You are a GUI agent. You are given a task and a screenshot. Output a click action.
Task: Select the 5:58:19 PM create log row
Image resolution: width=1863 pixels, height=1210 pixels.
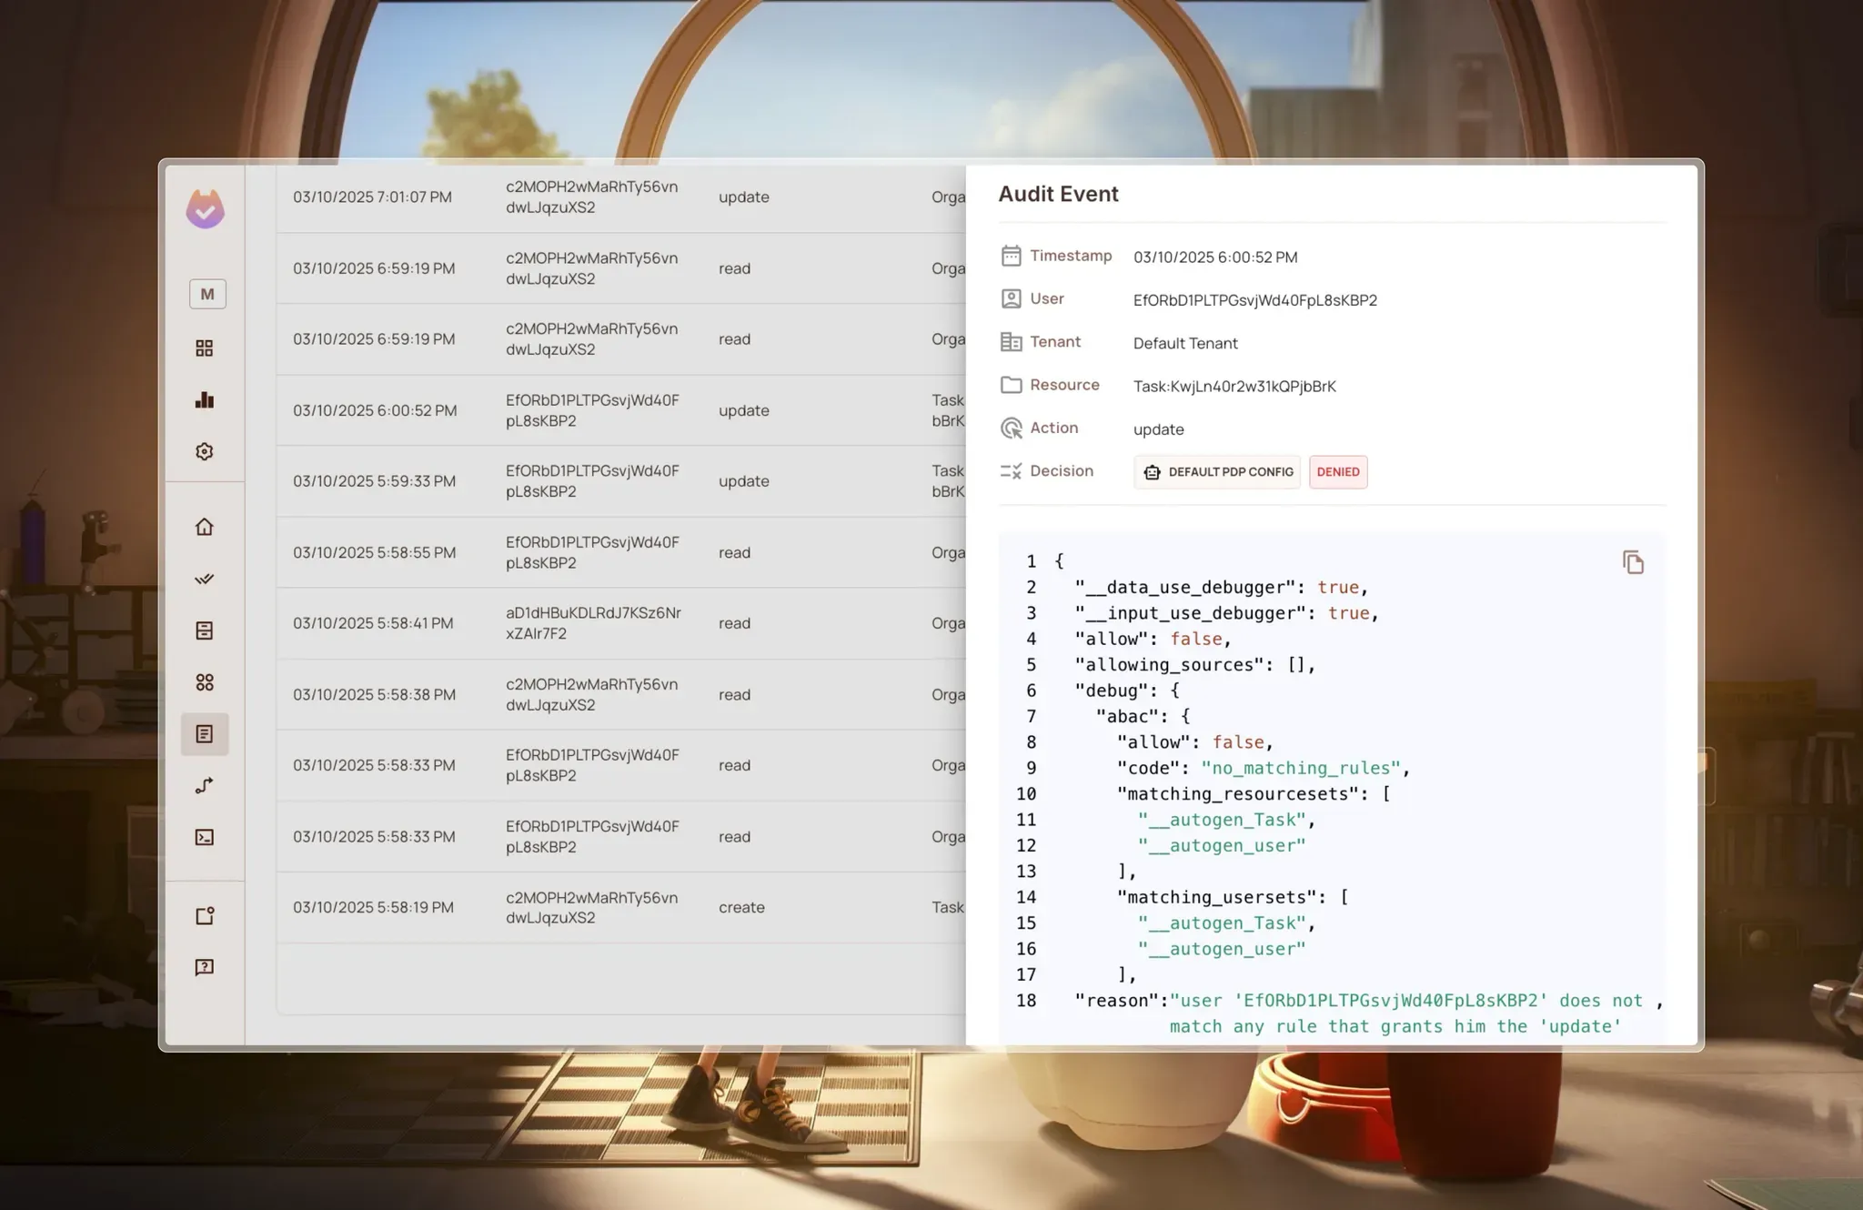pos(619,907)
